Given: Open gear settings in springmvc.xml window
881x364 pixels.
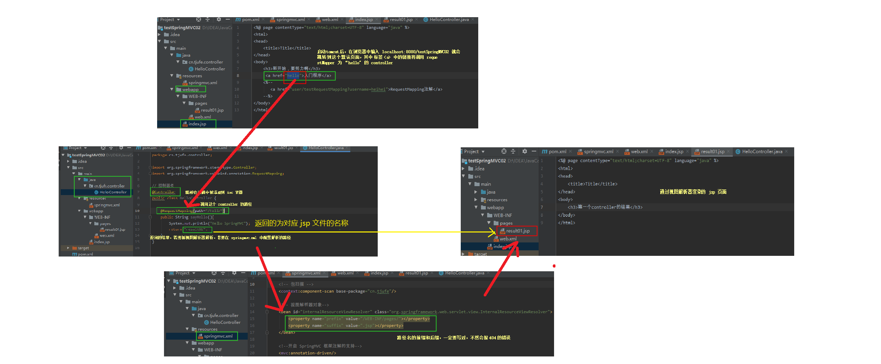Looking at the screenshot, I should pos(234,273).
